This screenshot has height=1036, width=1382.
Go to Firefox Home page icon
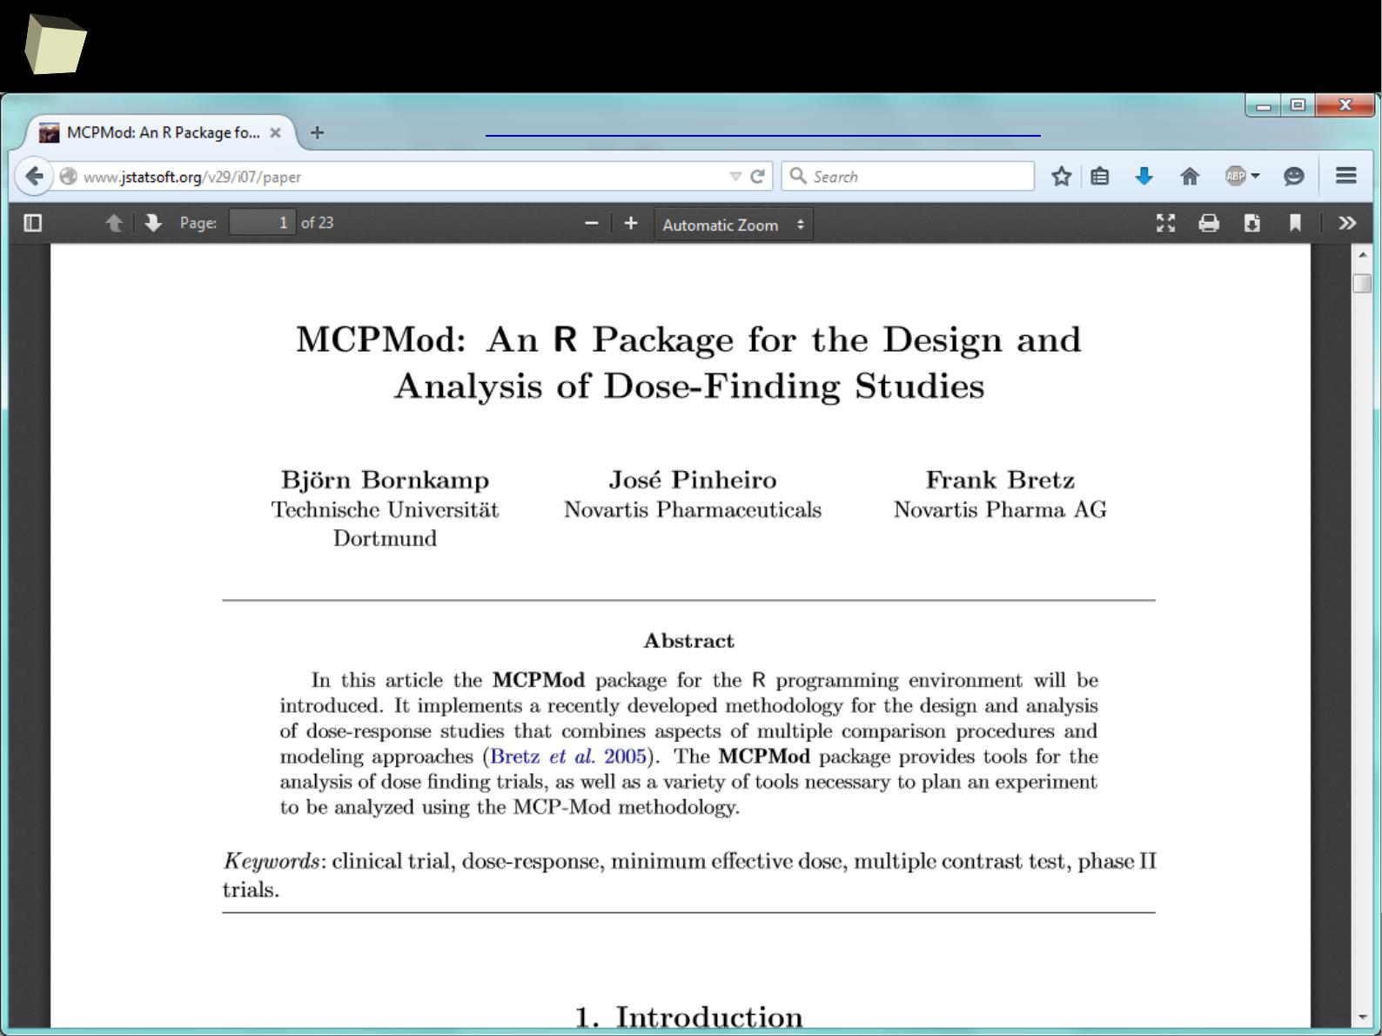[1190, 177]
